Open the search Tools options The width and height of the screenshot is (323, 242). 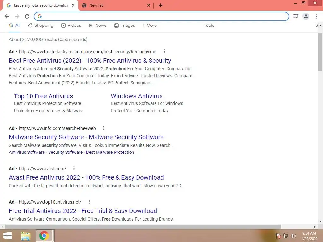(209, 25)
